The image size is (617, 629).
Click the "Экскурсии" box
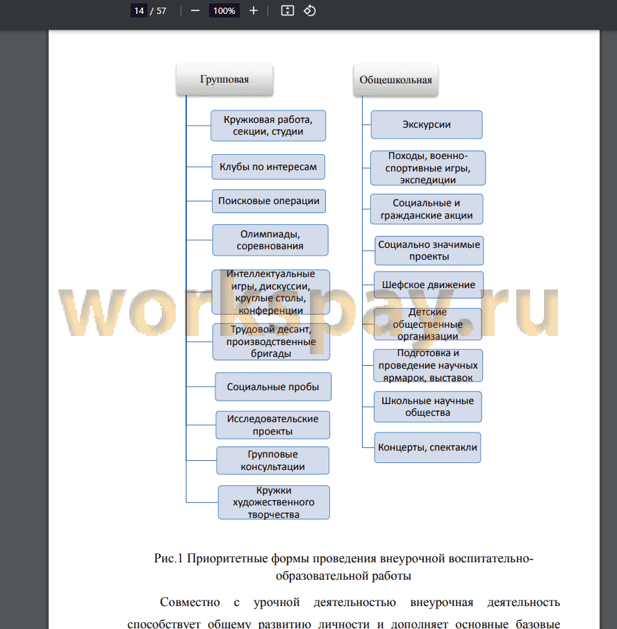pos(427,125)
